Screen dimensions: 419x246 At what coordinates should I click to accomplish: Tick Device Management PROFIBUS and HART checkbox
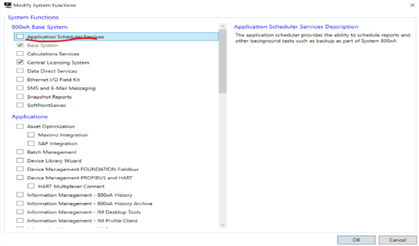(20, 177)
